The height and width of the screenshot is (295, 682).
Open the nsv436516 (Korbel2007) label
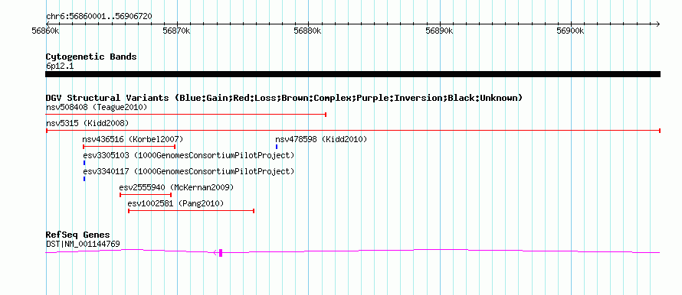click(133, 139)
